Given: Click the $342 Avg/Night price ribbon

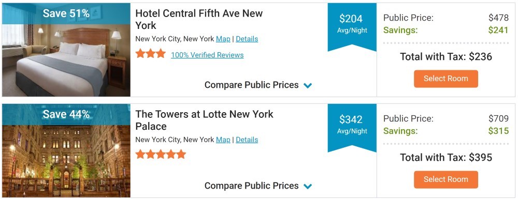Looking at the screenshot, I should (x=352, y=128).
